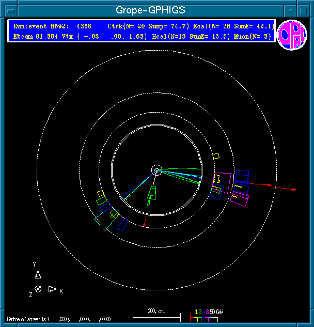314x327 pixels.
Task: Click the Centre of screen coordinates text
Action: (58, 319)
